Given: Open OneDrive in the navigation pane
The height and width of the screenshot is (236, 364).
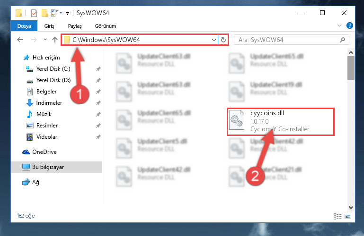Looking at the screenshot, I should pyautogui.click(x=39, y=152).
